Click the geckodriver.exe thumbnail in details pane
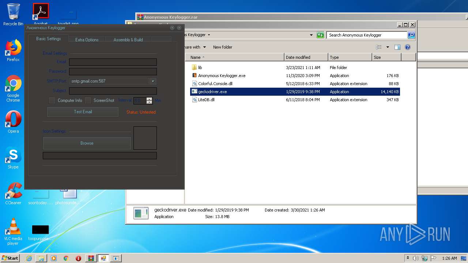The image size is (468, 263). pos(141,213)
